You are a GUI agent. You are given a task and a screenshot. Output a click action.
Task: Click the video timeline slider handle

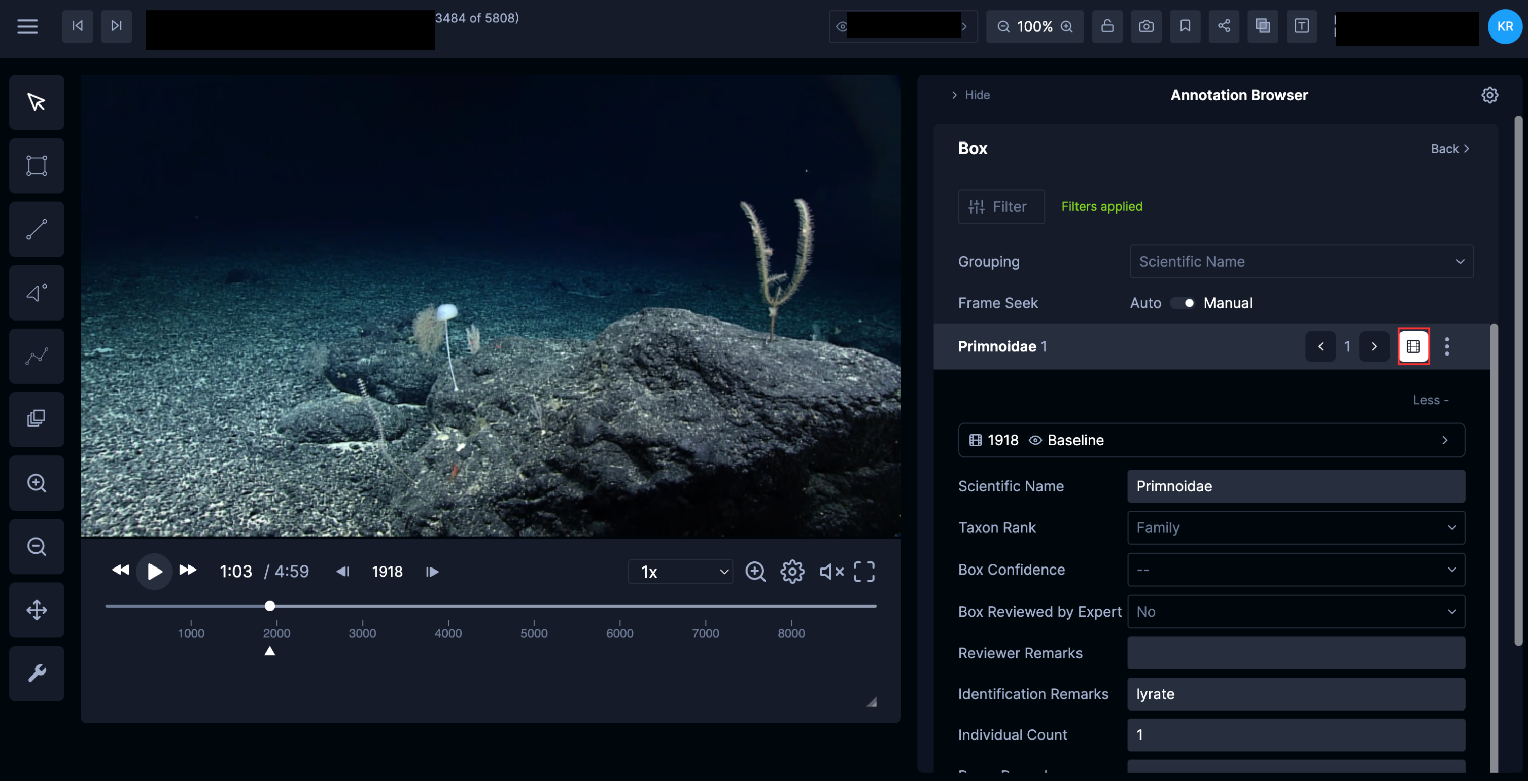pos(270,606)
